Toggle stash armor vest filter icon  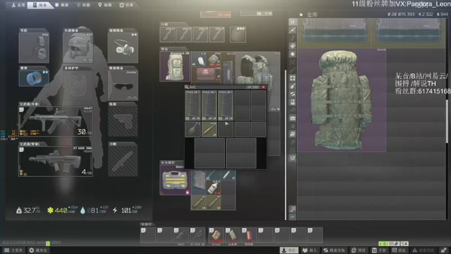293,102
